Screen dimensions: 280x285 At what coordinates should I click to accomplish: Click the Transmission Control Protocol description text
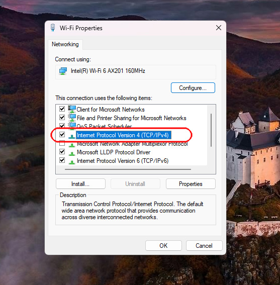[x=132, y=211]
